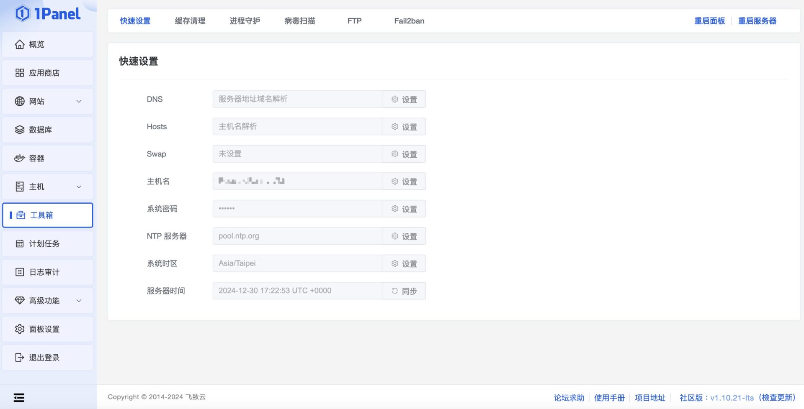Click 檢查更新 link in footer
Screen dimensions: 804x409
[777, 398]
